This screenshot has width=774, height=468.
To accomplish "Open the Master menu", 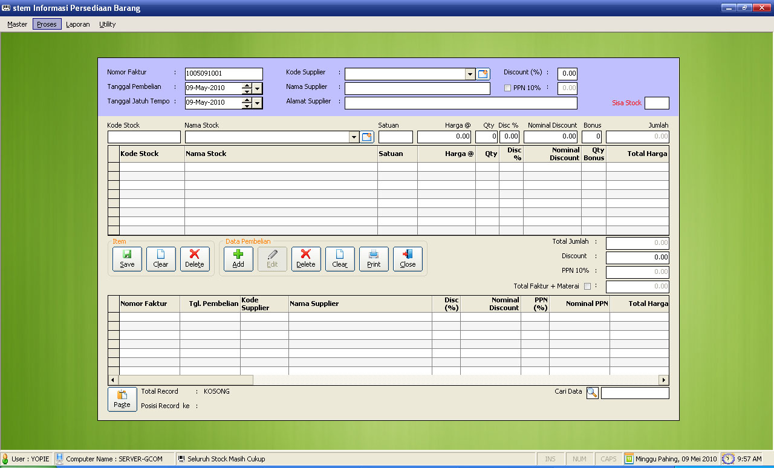I will point(18,24).
